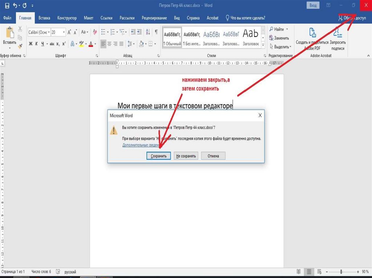Toggle bold Ж formatting
The height and width of the screenshot is (278, 372).
click(x=31, y=44)
